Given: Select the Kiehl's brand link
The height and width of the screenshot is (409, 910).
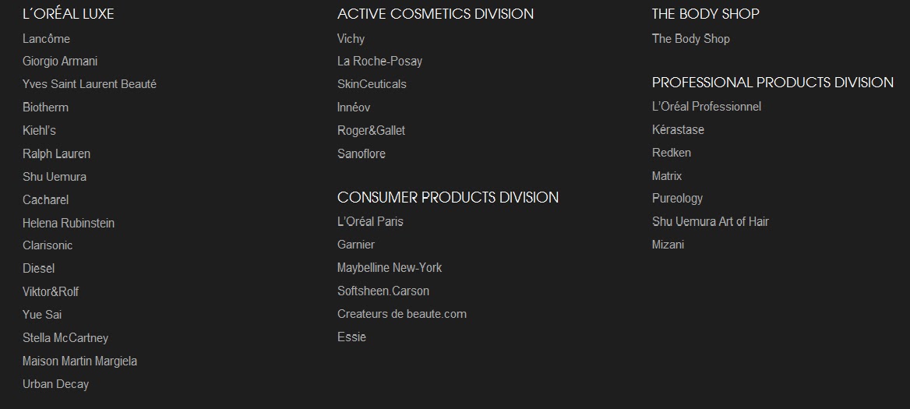Looking at the screenshot, I should click(39, 131).
